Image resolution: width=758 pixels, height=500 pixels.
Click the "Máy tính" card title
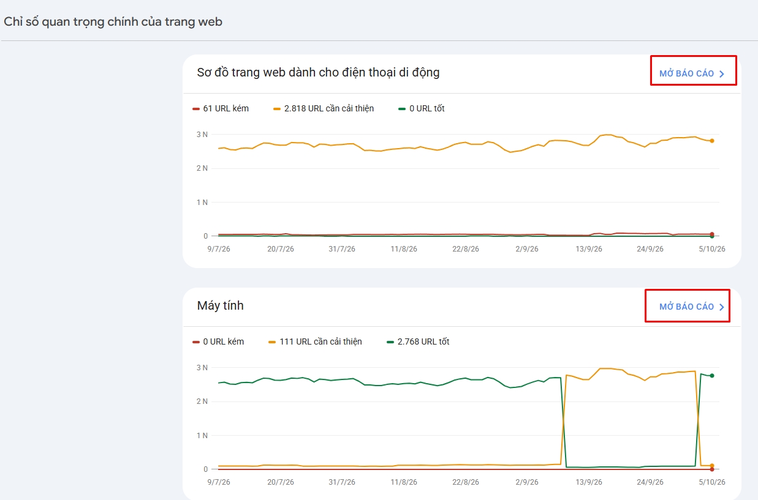pos(221,305)
